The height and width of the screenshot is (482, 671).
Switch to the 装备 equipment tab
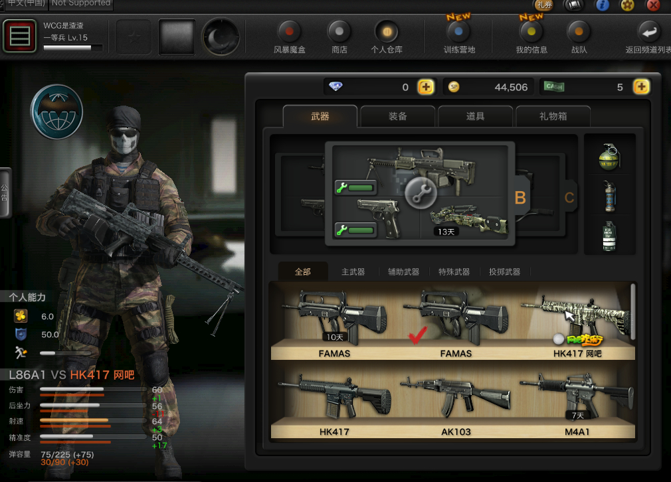(x=397, y=116)
